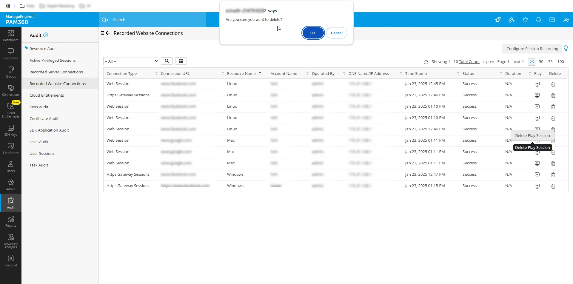Play the first Linux web session recording
573x284 pixels.
tap(537, 84)
